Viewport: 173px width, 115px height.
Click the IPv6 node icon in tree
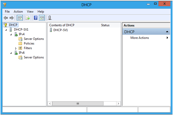click(16, 53)
